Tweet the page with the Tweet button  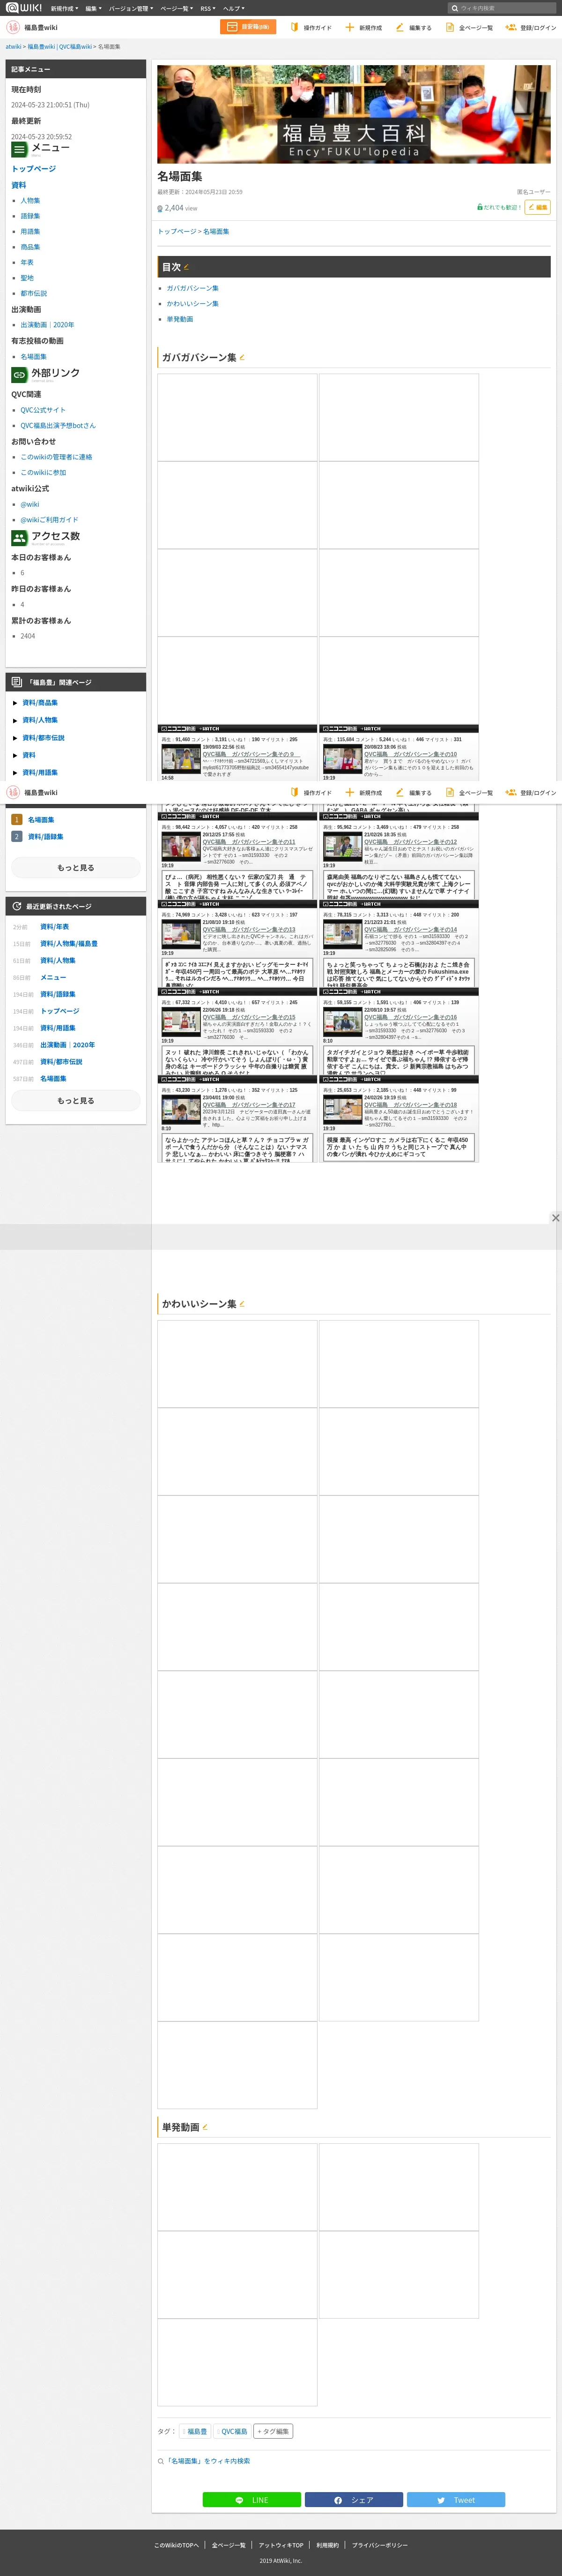[456, 2500]
